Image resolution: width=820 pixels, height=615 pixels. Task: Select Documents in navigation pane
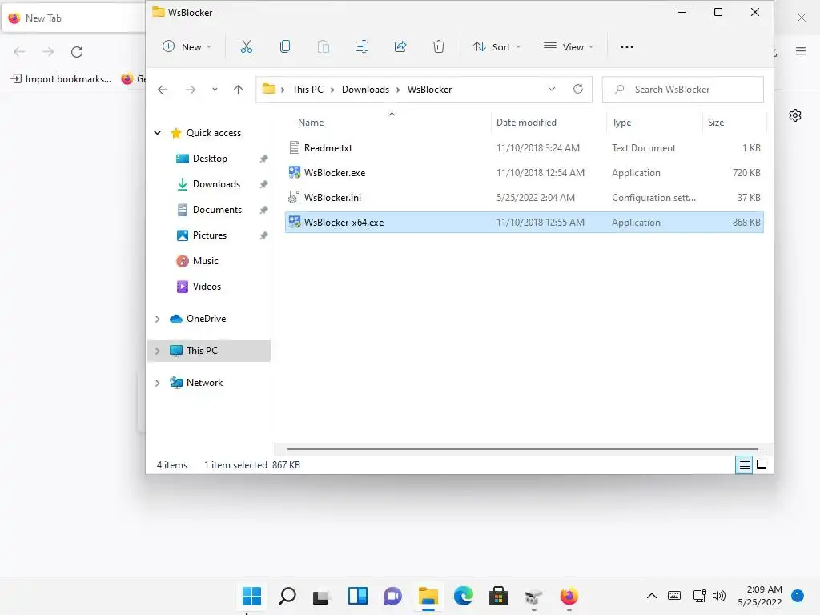[x=216, y=210]
